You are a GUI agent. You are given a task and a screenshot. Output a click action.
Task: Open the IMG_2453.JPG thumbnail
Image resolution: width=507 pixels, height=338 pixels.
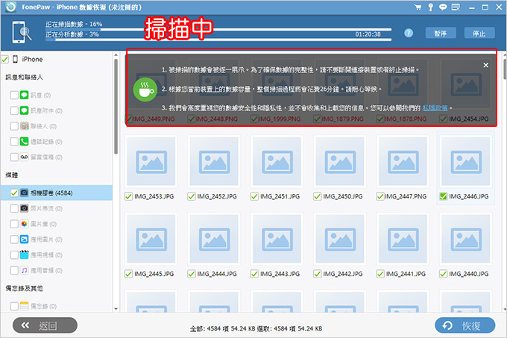(x=151, y=161)
